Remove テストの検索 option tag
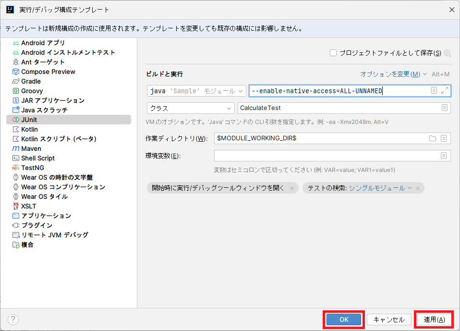Screen dimensions: 460x331 pyautogui.click(x=418, y=188)
